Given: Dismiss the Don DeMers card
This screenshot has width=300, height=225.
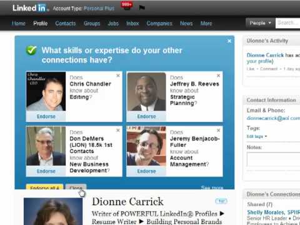Looking at the screenshot, I should tap(118, 130).
